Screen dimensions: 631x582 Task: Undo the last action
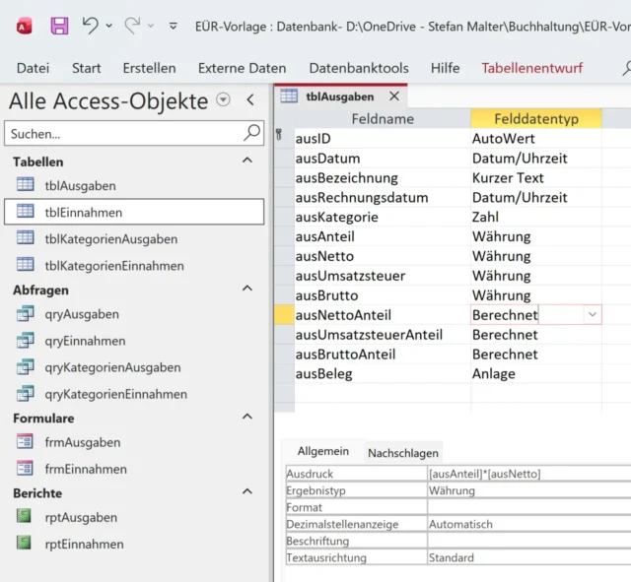[90, 26]
